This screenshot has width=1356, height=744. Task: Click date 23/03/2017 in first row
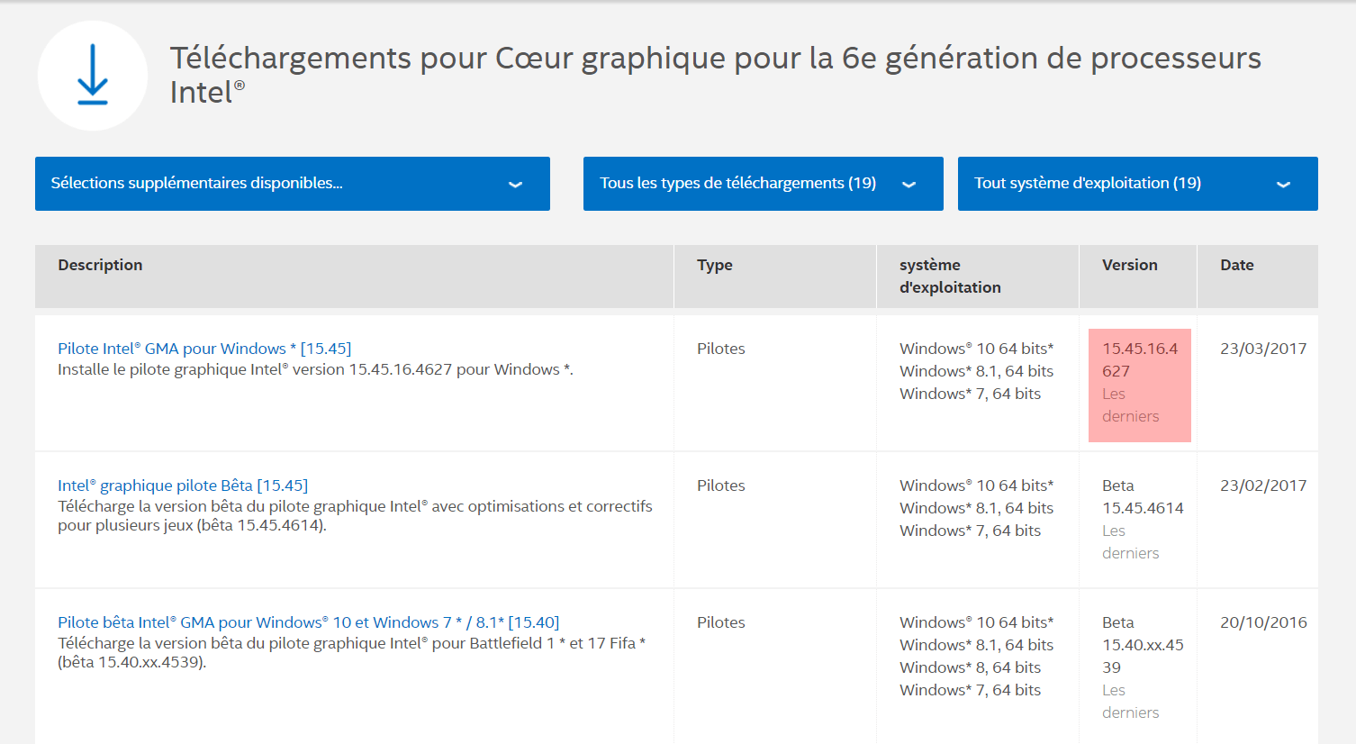coord(1263,349)
